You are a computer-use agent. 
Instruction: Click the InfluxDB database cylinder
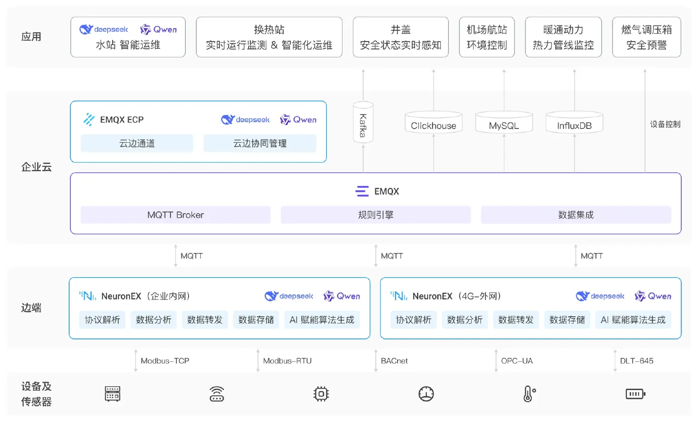coord(574,122)
